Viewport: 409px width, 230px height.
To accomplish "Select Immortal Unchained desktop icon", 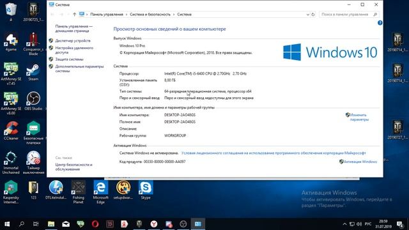I will (x=11, y=162).
